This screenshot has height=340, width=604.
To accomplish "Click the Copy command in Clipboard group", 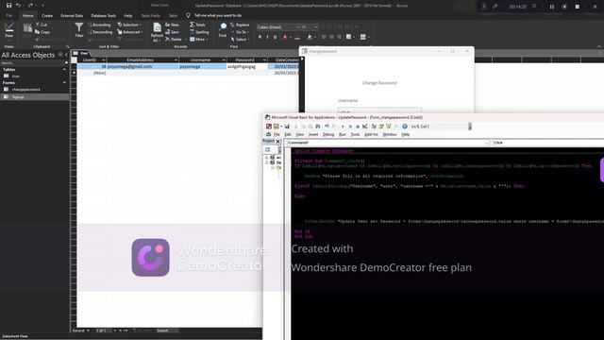I will (x=42, y=32).
